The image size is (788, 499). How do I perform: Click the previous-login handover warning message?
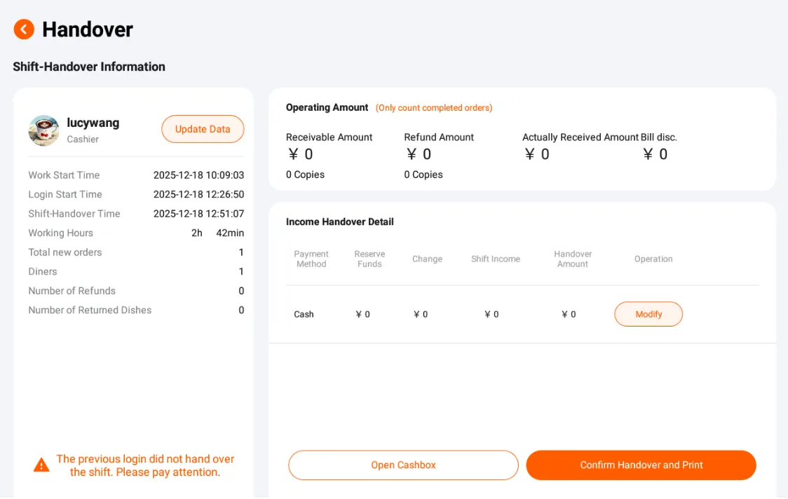[x=144, y=465]
